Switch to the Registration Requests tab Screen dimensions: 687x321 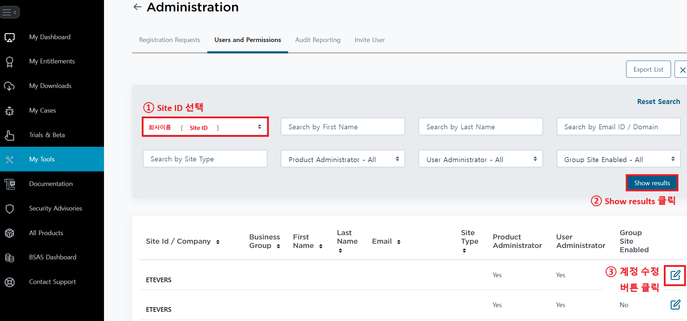(x=170, y=40)
